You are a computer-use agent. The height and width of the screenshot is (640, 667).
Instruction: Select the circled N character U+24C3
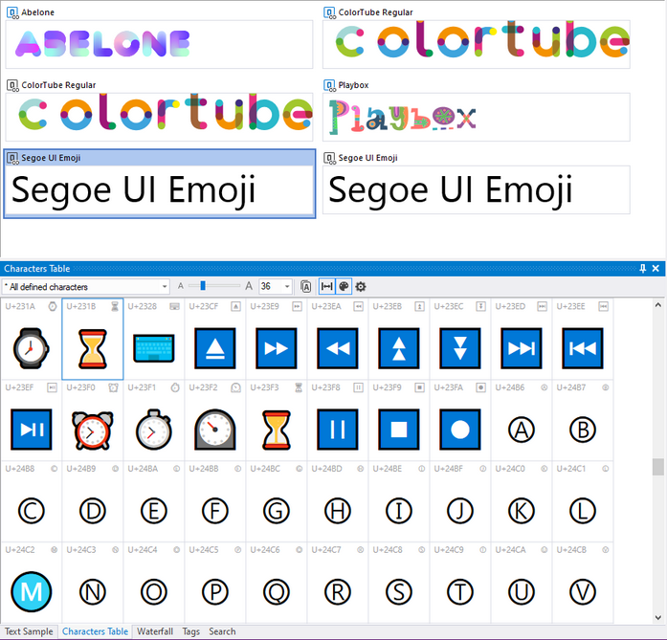92,583
